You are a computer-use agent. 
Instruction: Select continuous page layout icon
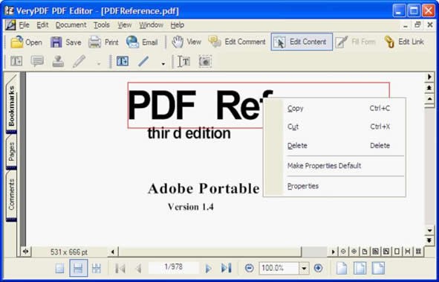tap(78, 269)
